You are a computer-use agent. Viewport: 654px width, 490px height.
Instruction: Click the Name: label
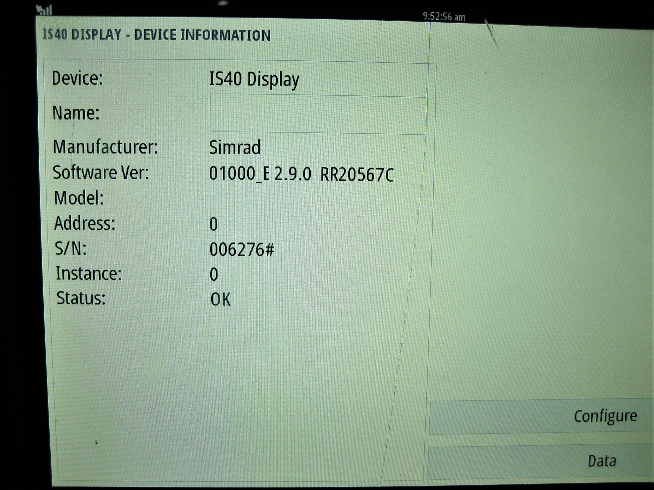click(x=76, y=113)
